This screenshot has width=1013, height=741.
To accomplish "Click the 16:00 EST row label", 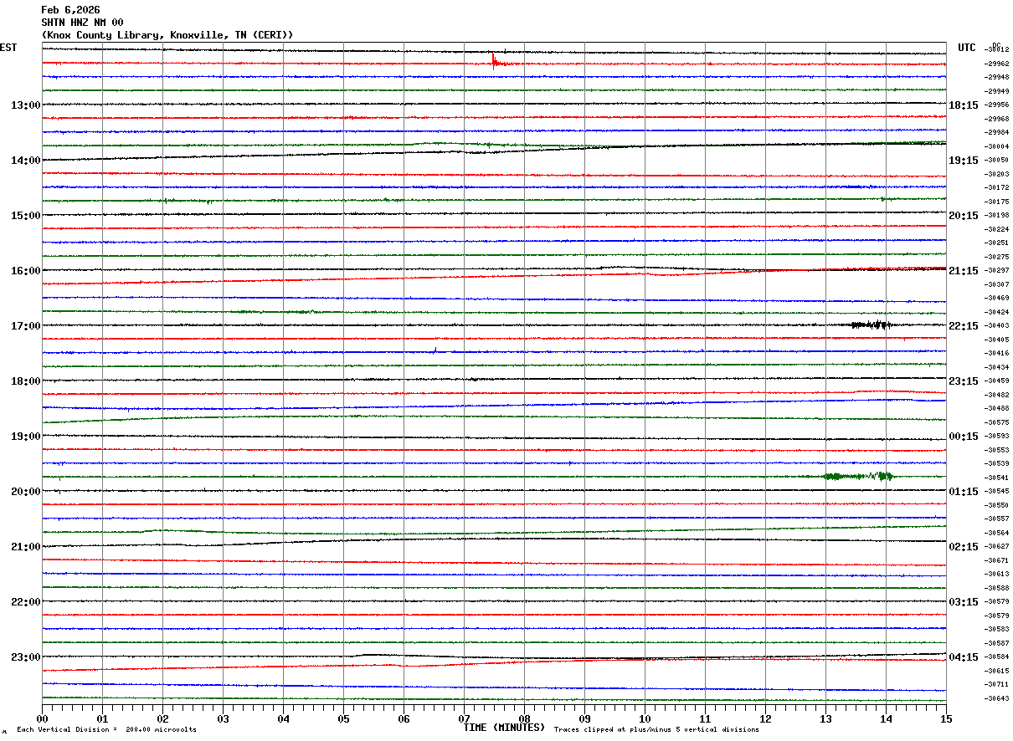I will [26, 271].
